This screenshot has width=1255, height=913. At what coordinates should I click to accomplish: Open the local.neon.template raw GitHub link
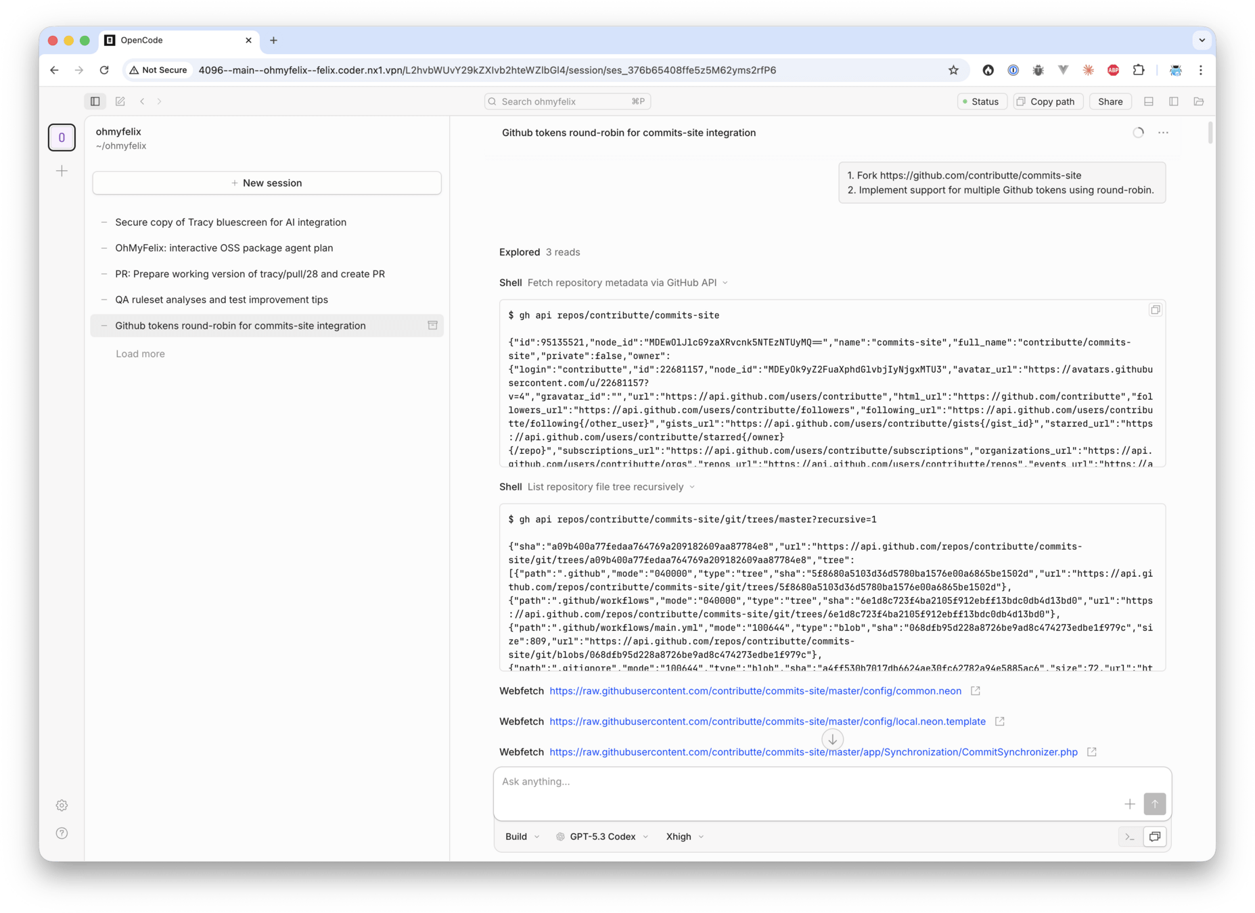coord(767,722)
